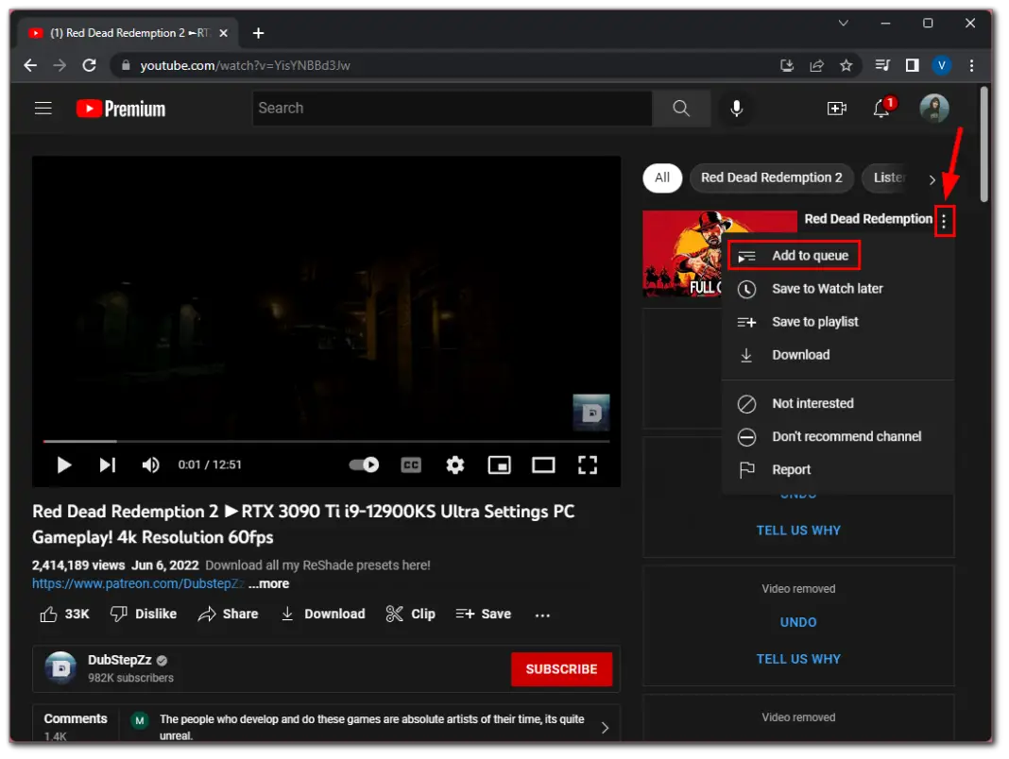Choose Report in the context menu
The width and height of the screenshot is (1009, 759).
point(791,469)
